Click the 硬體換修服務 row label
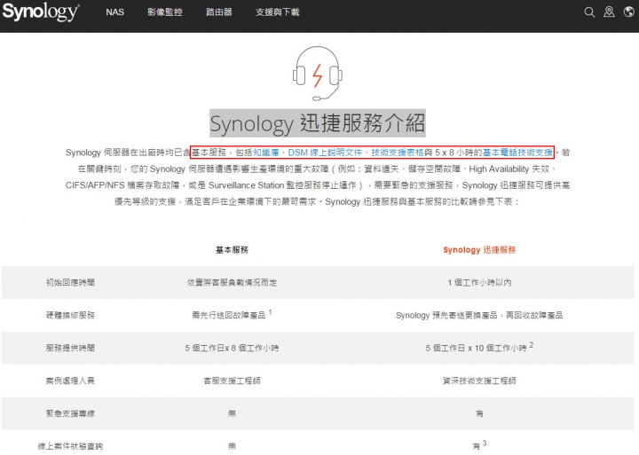The height and width of the screenshot is (455, 639). click(x=70, y=315)
